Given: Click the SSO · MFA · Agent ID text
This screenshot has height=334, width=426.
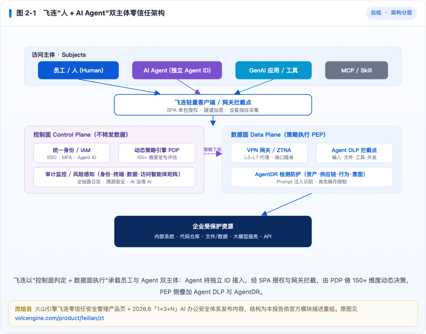Looking at the screenshot, I should 72,158.
